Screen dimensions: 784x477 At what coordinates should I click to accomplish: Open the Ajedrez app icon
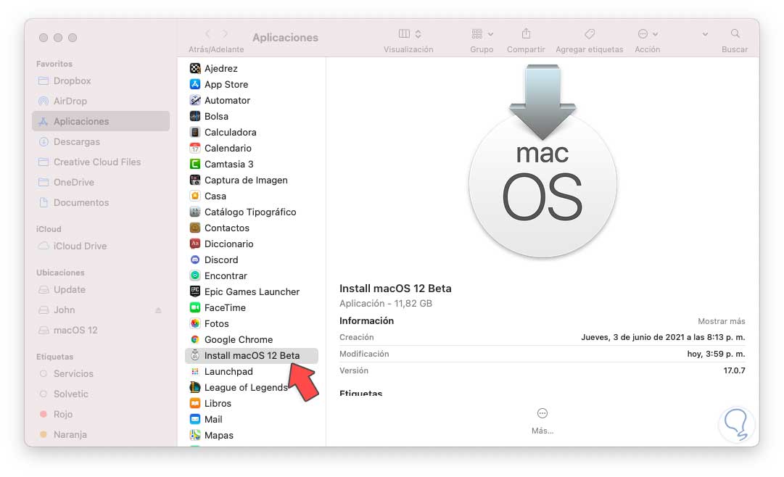195,68
